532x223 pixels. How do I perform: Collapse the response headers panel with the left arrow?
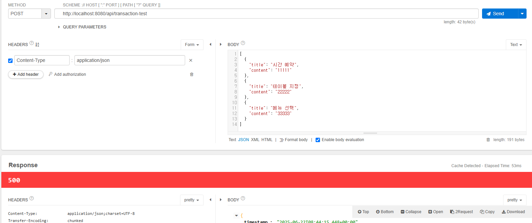click(x=210, y=200)
